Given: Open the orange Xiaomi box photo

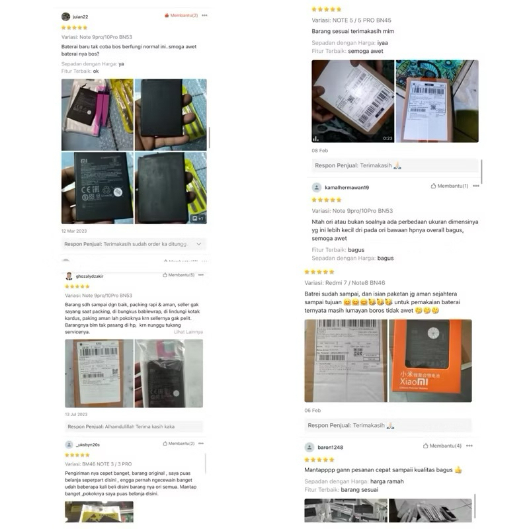Looking at the screenshot, I should pyautogui.click(x=430, y=360).
